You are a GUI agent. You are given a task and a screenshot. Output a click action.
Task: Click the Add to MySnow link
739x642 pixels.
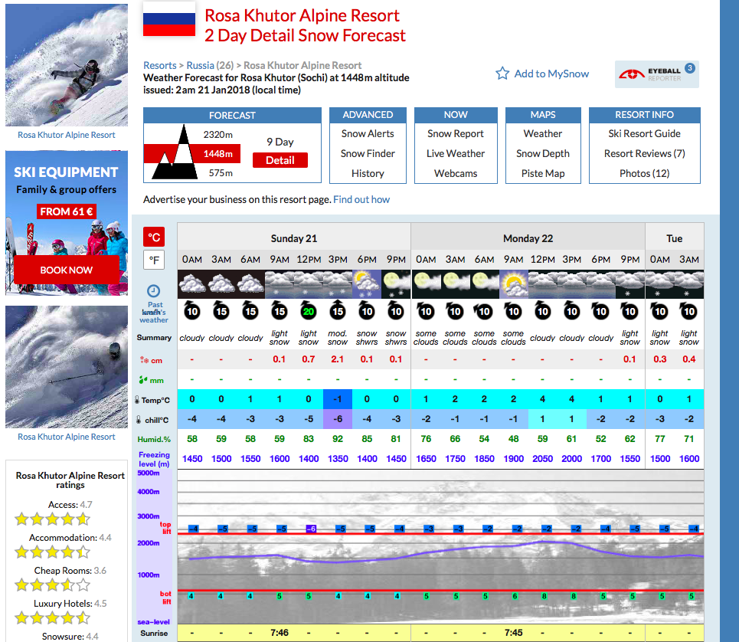tap(551, 74)
